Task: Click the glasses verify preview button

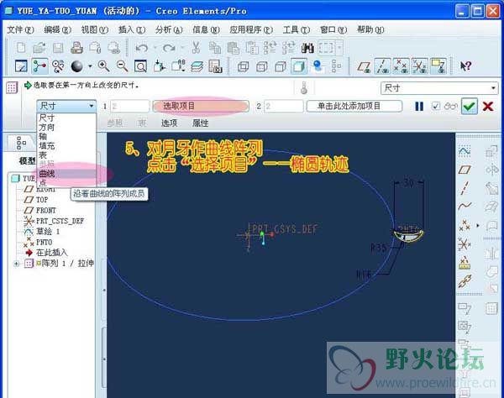Action: (450, 106)
